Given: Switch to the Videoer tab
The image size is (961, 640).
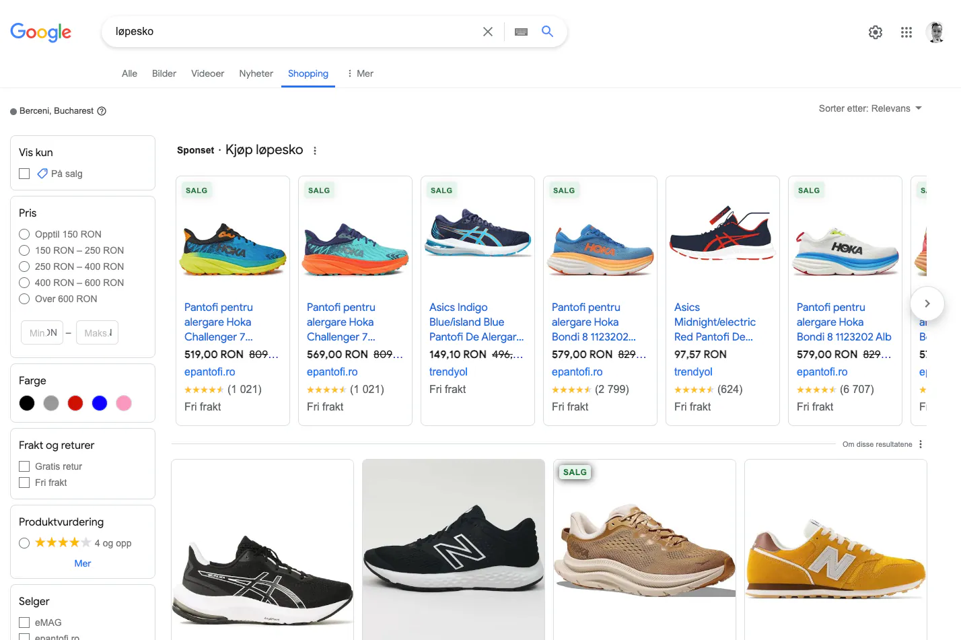Looking at the screenshot, I should [x=207, y=73].
